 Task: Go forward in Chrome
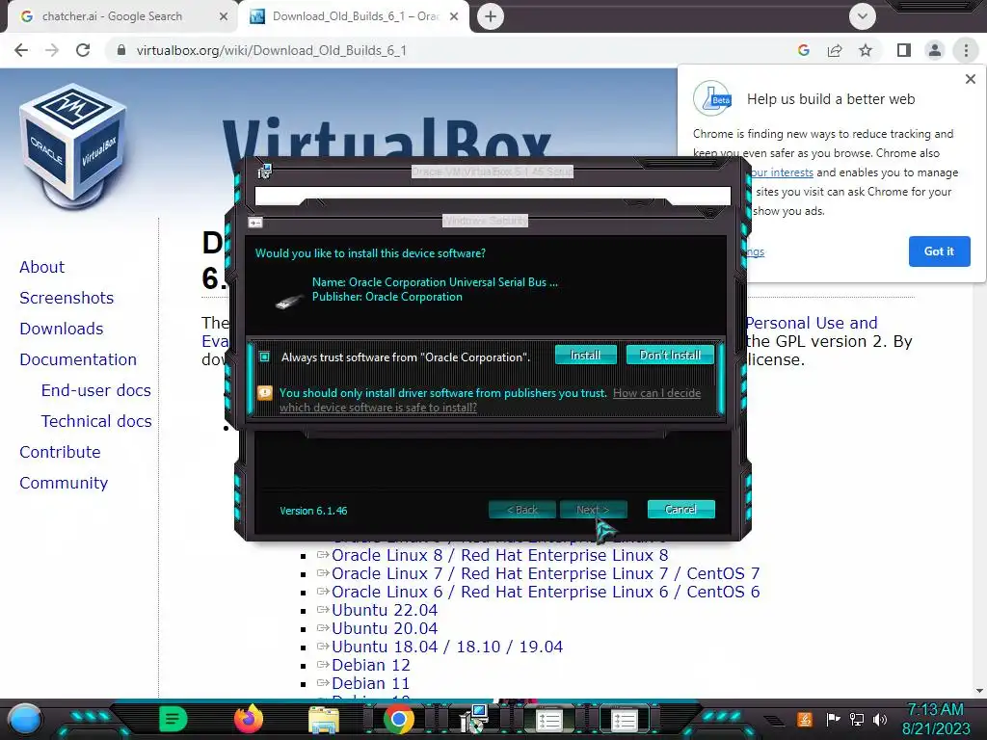point(52,50)
